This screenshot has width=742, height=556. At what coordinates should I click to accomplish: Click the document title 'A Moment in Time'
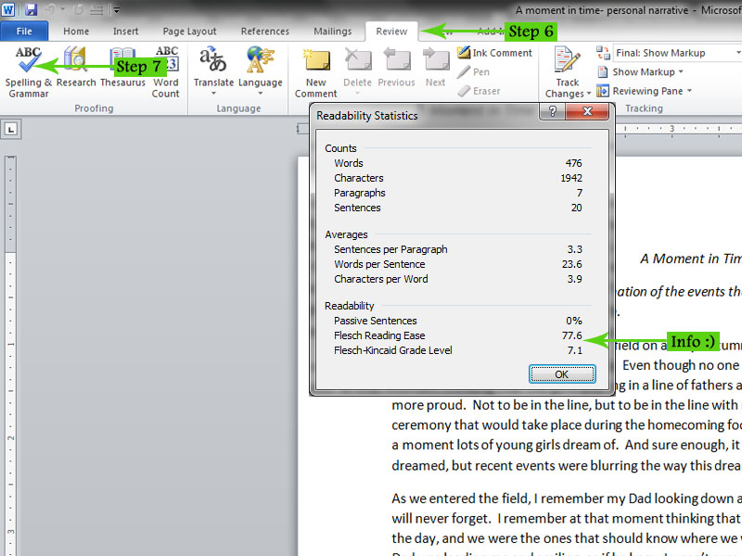point(691,259)
